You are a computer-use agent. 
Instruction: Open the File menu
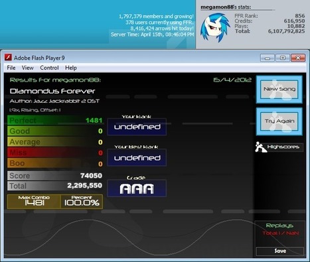pos(11,68)
